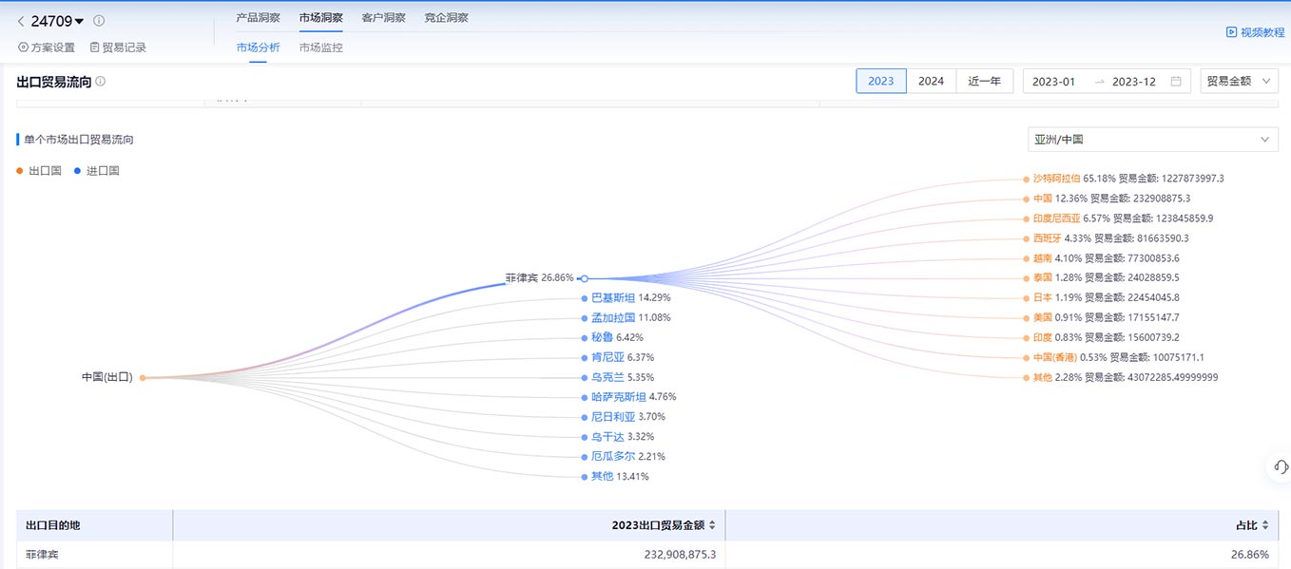Open 贸易记录 trade records
The image size is (1291, 569).
pos(118,47)
